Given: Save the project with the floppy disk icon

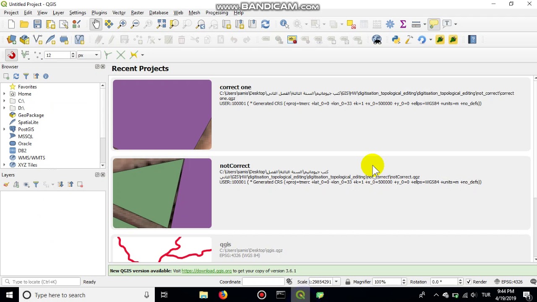Looking at the screenshot, I should (x=37, y=24).
